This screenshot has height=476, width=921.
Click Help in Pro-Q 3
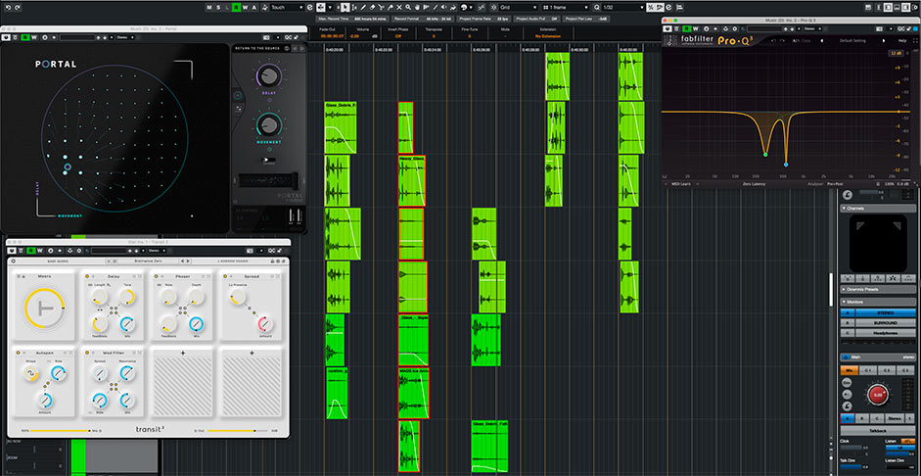click(902, 40)
